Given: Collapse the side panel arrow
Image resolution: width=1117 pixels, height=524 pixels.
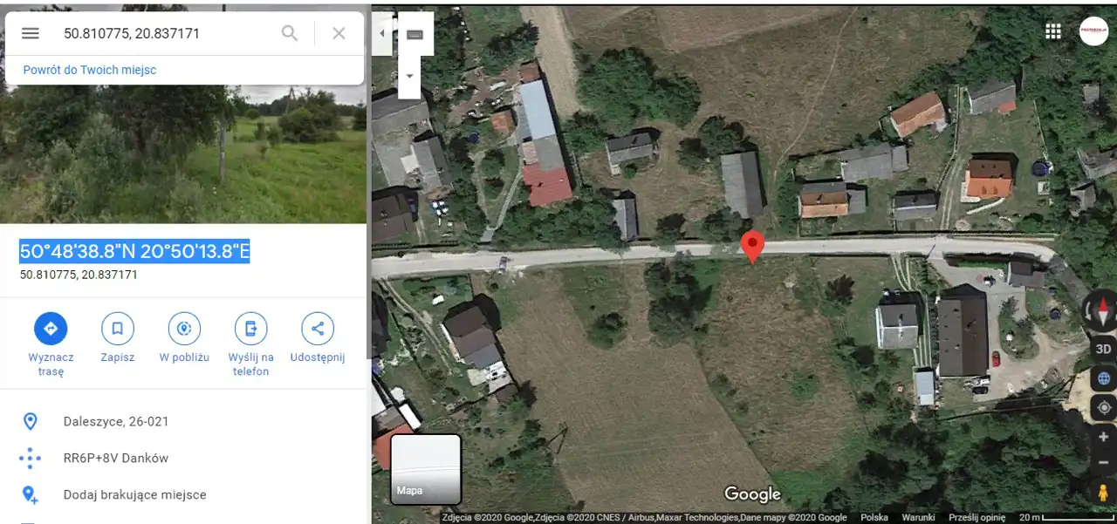Looking at the screenshot, I should click(381, 34).
